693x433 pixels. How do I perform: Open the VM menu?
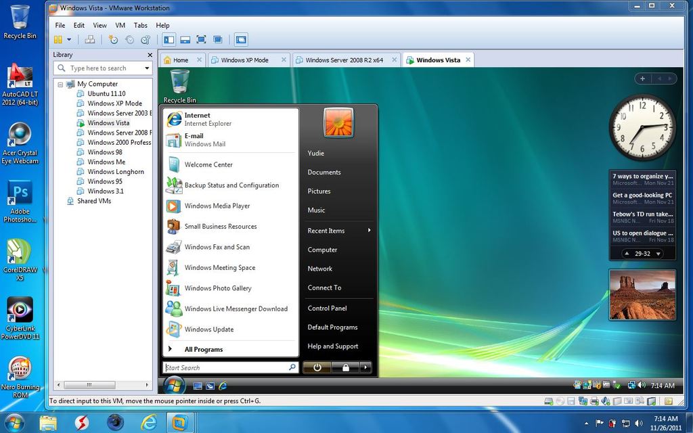(120, 25)
